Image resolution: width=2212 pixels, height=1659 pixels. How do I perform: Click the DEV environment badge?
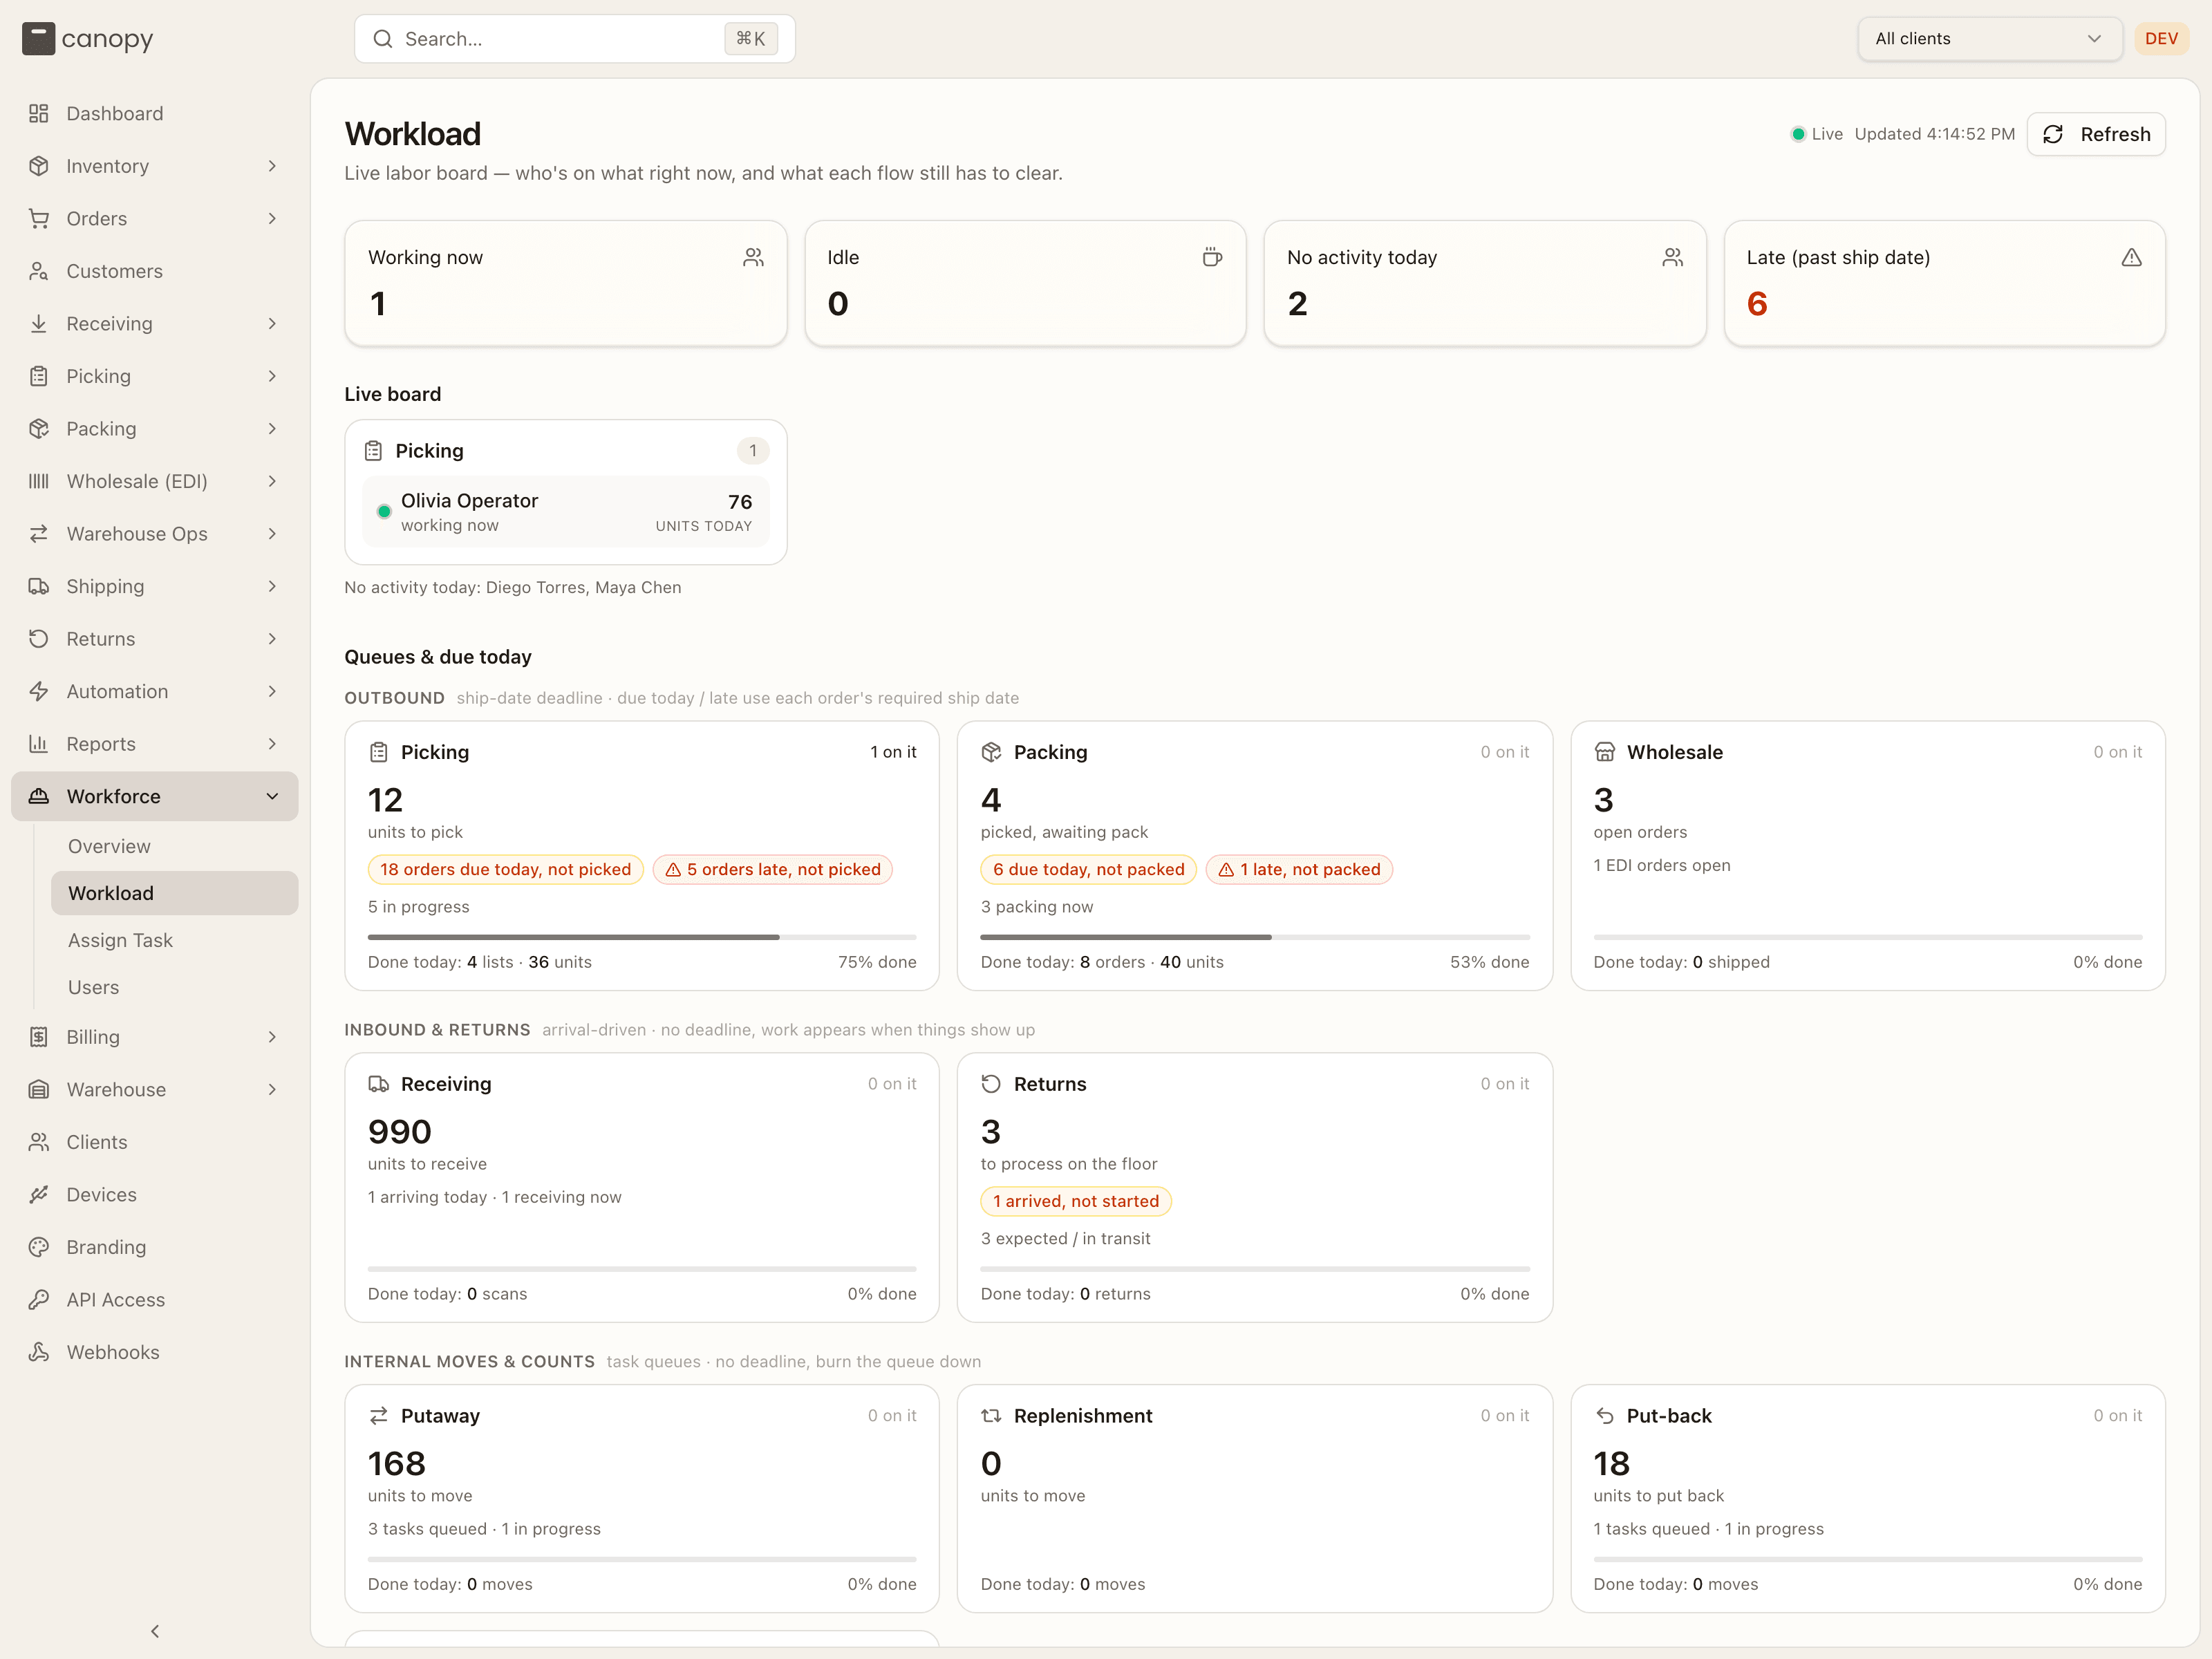2161,39
